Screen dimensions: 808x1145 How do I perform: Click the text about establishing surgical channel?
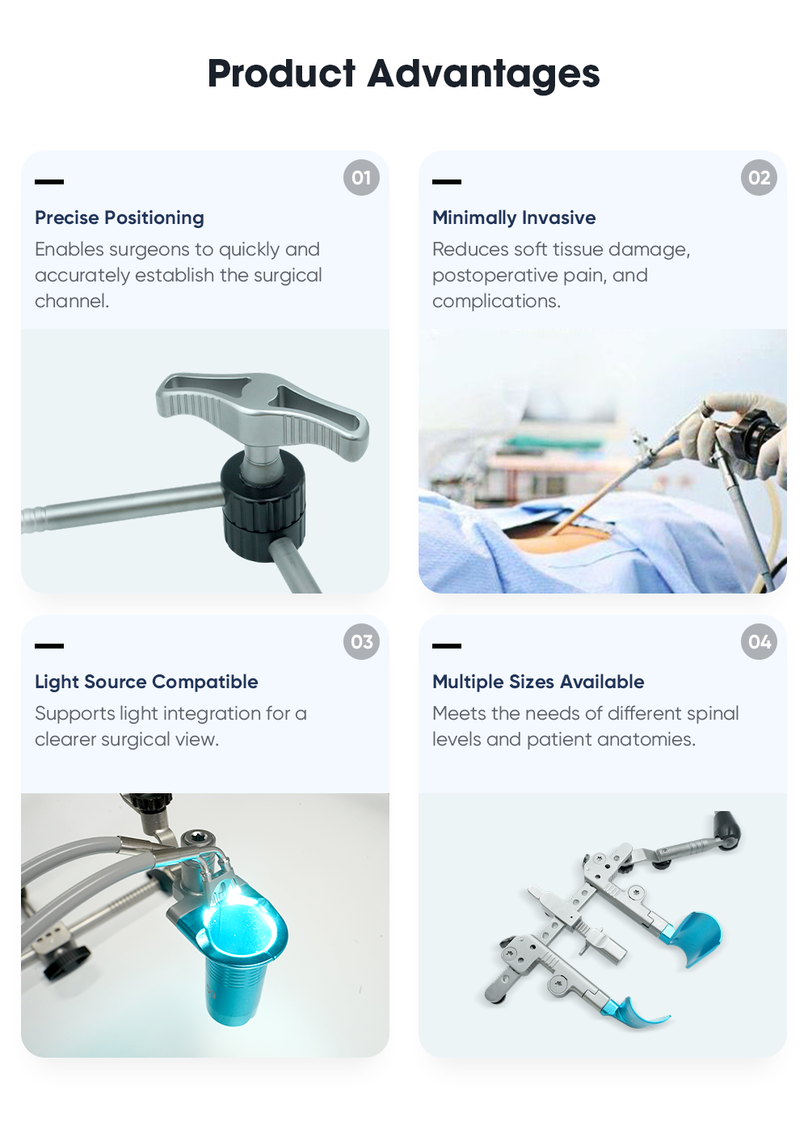[179, 275]
